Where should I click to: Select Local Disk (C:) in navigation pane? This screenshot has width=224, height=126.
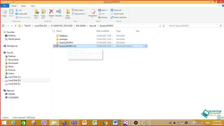(x=14, y=77)
